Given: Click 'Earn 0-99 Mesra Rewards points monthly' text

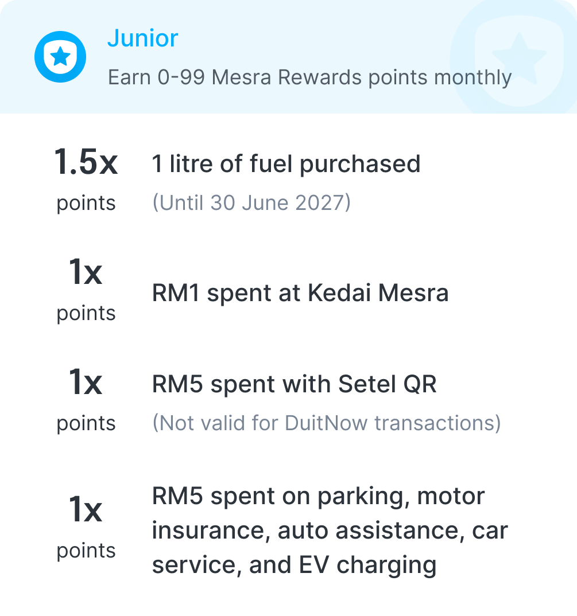Looking at the screenshot, I should (x=309, y=77).
